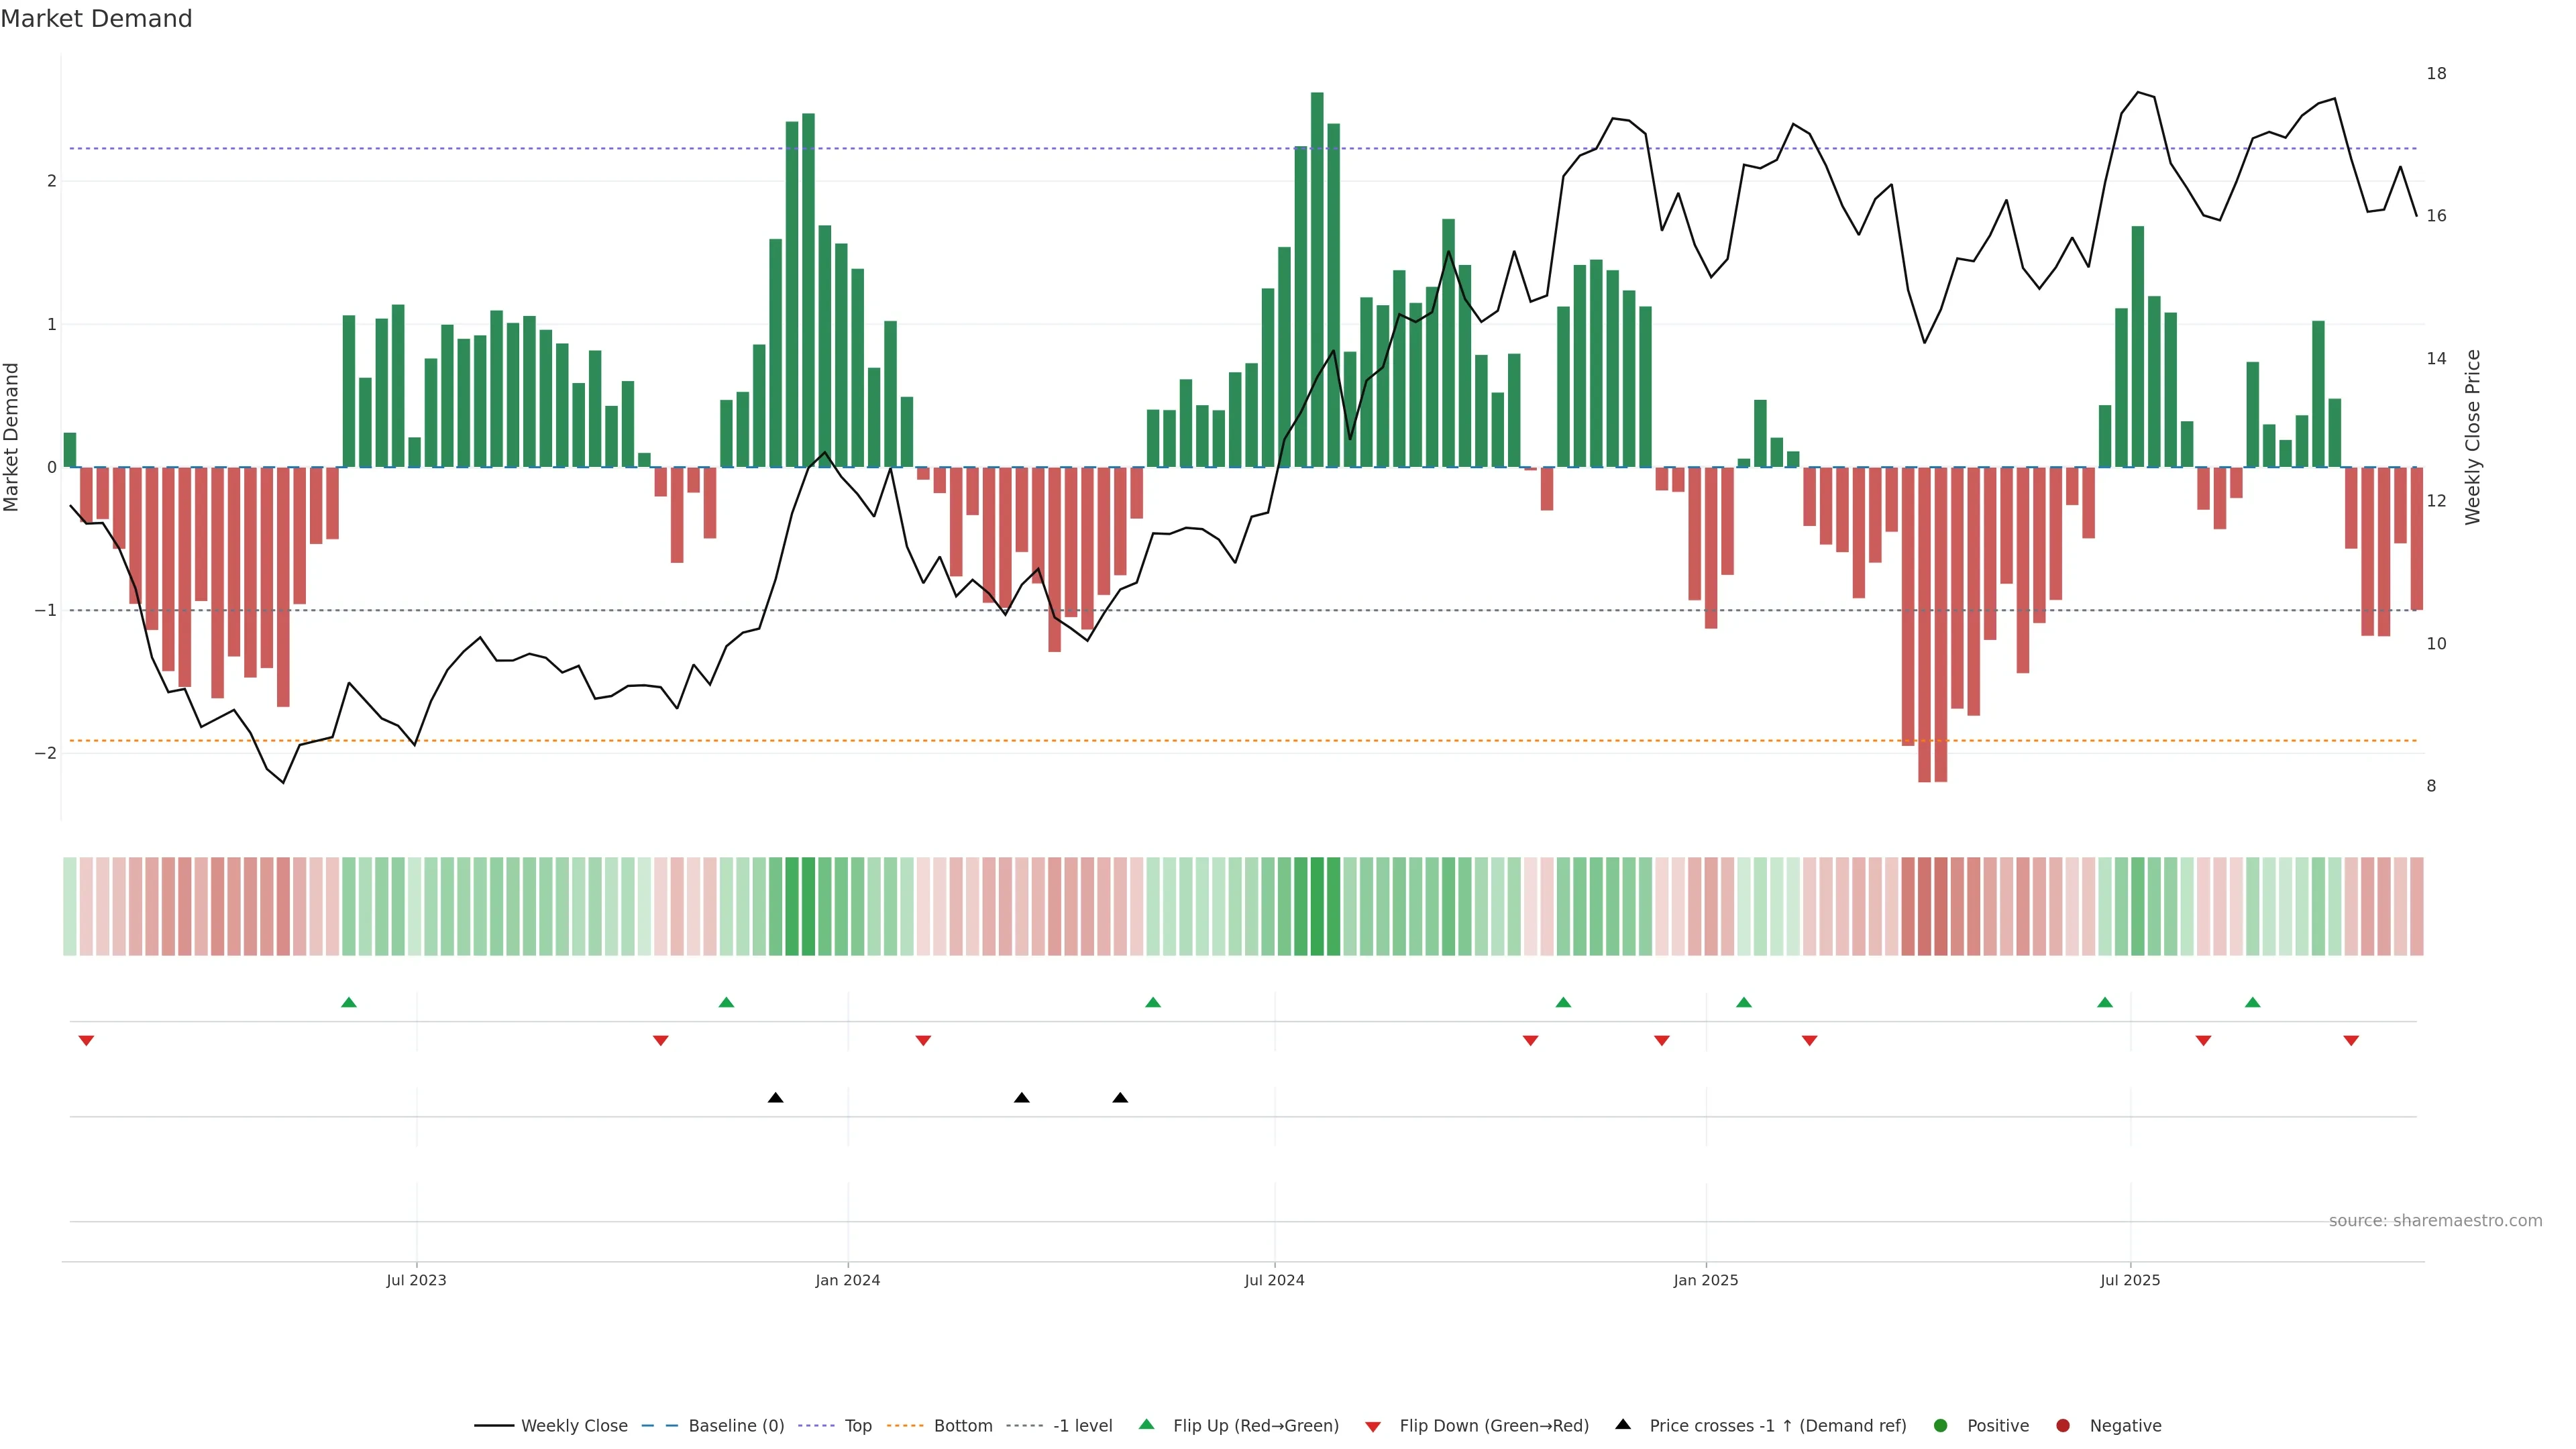This screenshot has height=1449, width=2576.
Task: Click the Positive green circle legend icon
Action: click(x=1941, y=1425)
